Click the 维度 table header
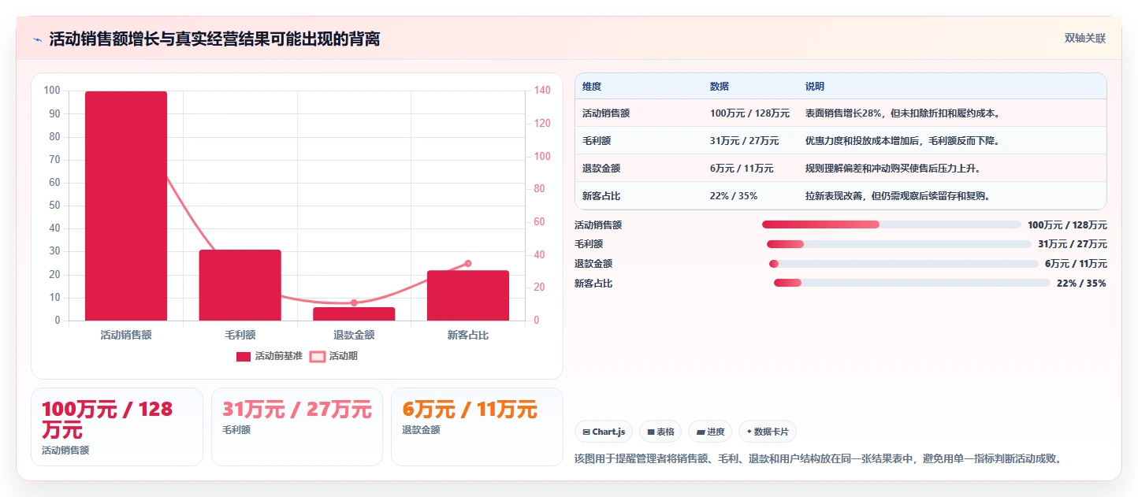The width and height of the screenshot is (1138, 497). coord(592,87)
